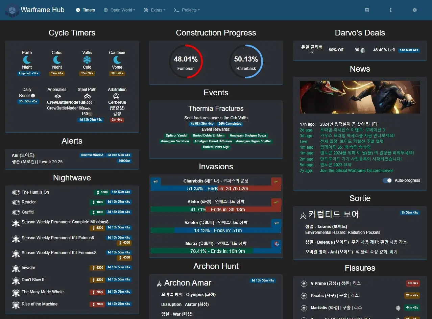Click the Amalgam Shotgun Spazz reward badge

pos(248,136)
